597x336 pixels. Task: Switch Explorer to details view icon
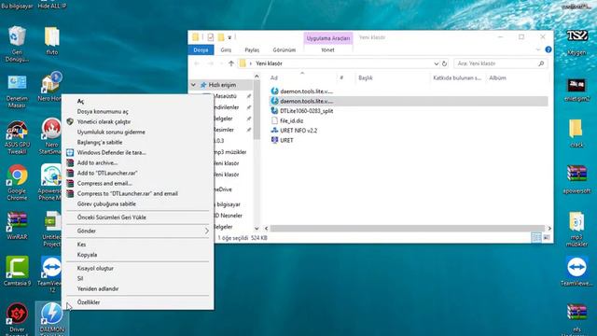pyautogui.click(x=536, y=238)
